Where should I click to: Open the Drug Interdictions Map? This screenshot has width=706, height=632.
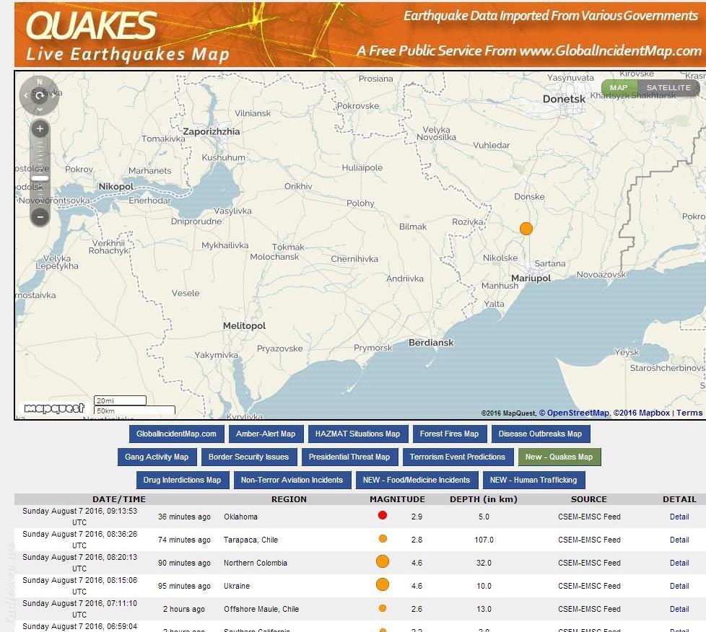[183, 480]
